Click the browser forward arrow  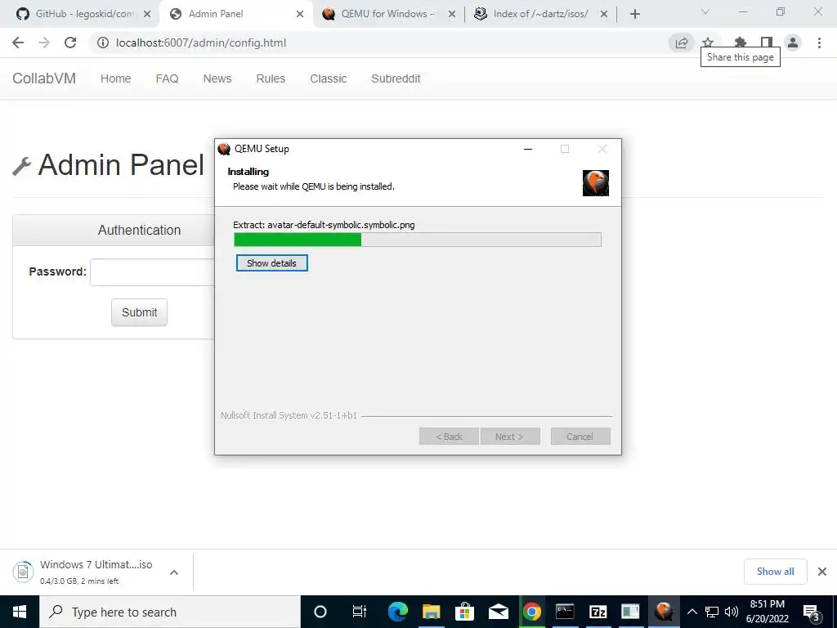coord(44,43)
